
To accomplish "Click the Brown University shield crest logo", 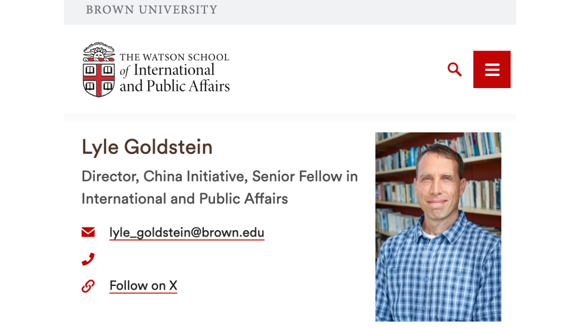I will (98, 79).
